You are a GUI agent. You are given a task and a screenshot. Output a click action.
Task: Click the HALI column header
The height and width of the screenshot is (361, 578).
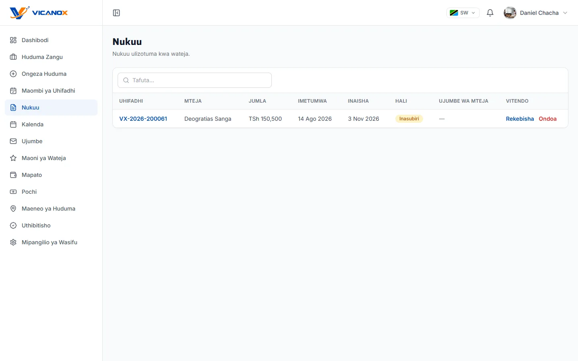tap(401, 101)
